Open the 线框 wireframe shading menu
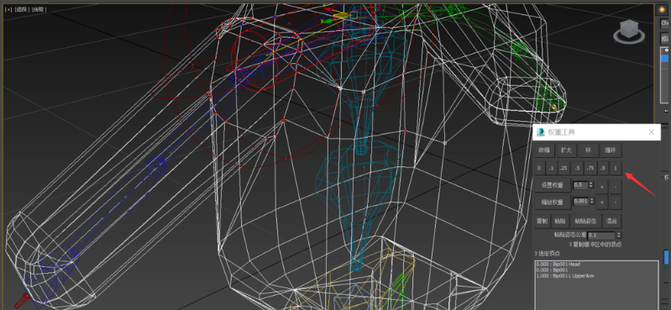The height and width of the screenshot is (310, 671). coord(39,9)
